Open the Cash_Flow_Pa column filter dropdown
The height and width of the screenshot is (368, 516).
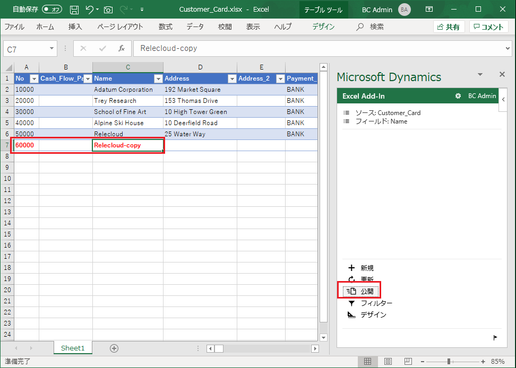[x=88, y=78]
